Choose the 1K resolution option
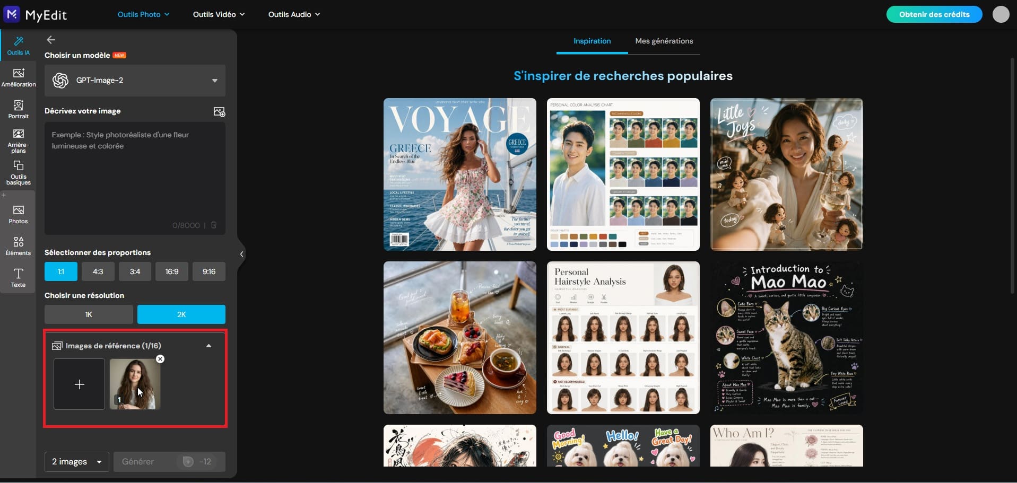 89,314
